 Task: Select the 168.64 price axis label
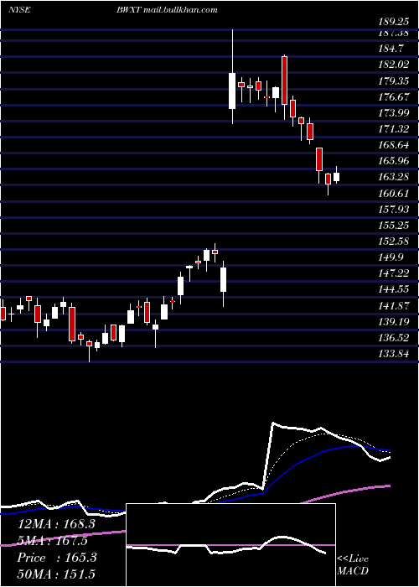coord(394,145)
